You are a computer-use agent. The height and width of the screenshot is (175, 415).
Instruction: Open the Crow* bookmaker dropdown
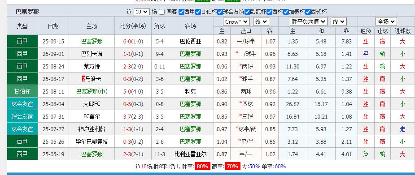pos(236,21)
